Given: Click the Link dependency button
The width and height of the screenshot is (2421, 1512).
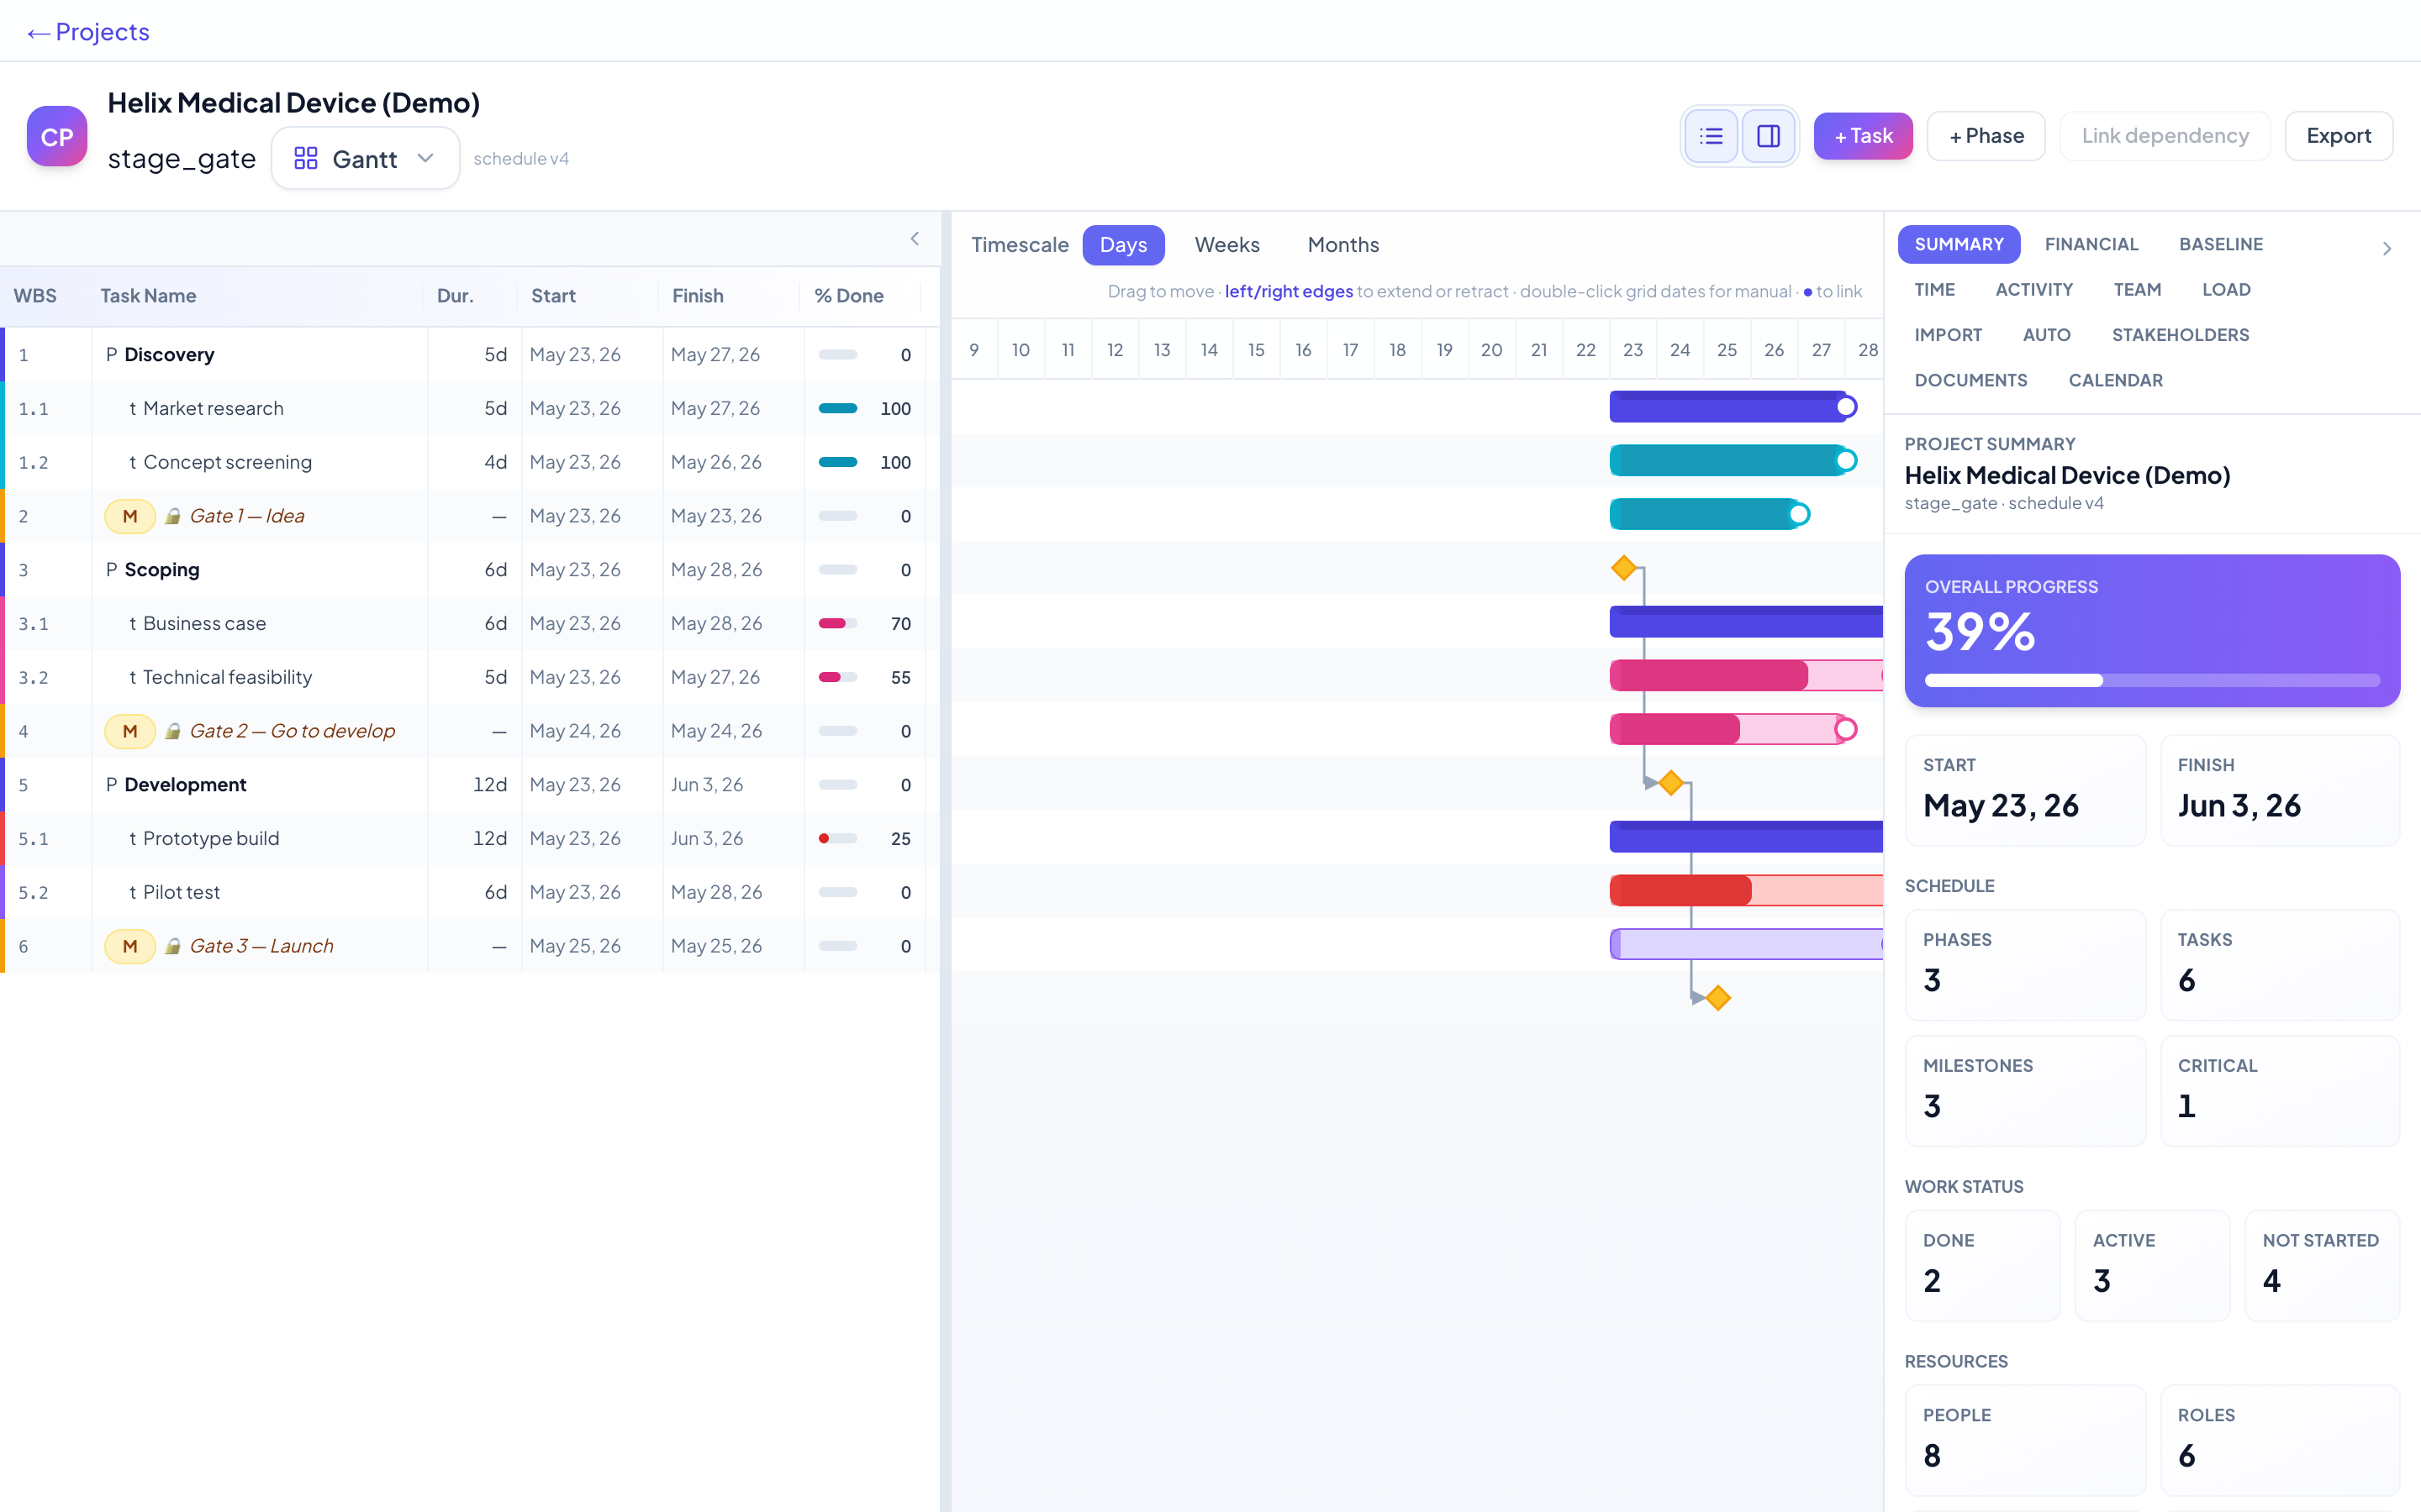Looking at the screenshot, I should pyautogui.click(x=2165, y=136).
